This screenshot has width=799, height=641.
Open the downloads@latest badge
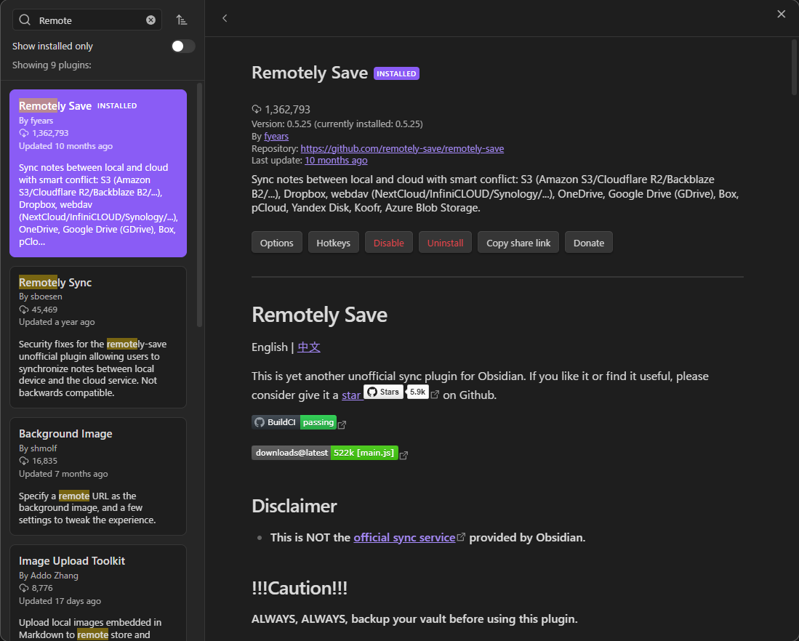[x=324, y=453]
